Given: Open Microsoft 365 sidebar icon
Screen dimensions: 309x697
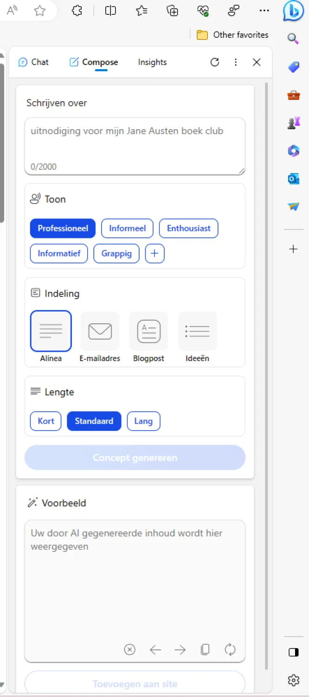Looking at the screenshot, I should 293,151.
